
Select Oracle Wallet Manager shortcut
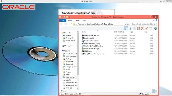click(x=92, y=49)
